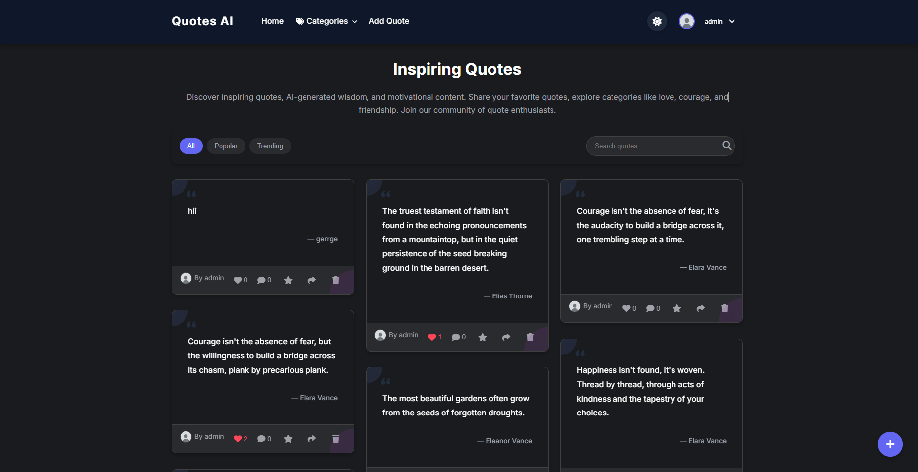The height and width of the screenshot is (472, 918).
Task: Star the Elias Thorne quote
Action: (483, 337)
